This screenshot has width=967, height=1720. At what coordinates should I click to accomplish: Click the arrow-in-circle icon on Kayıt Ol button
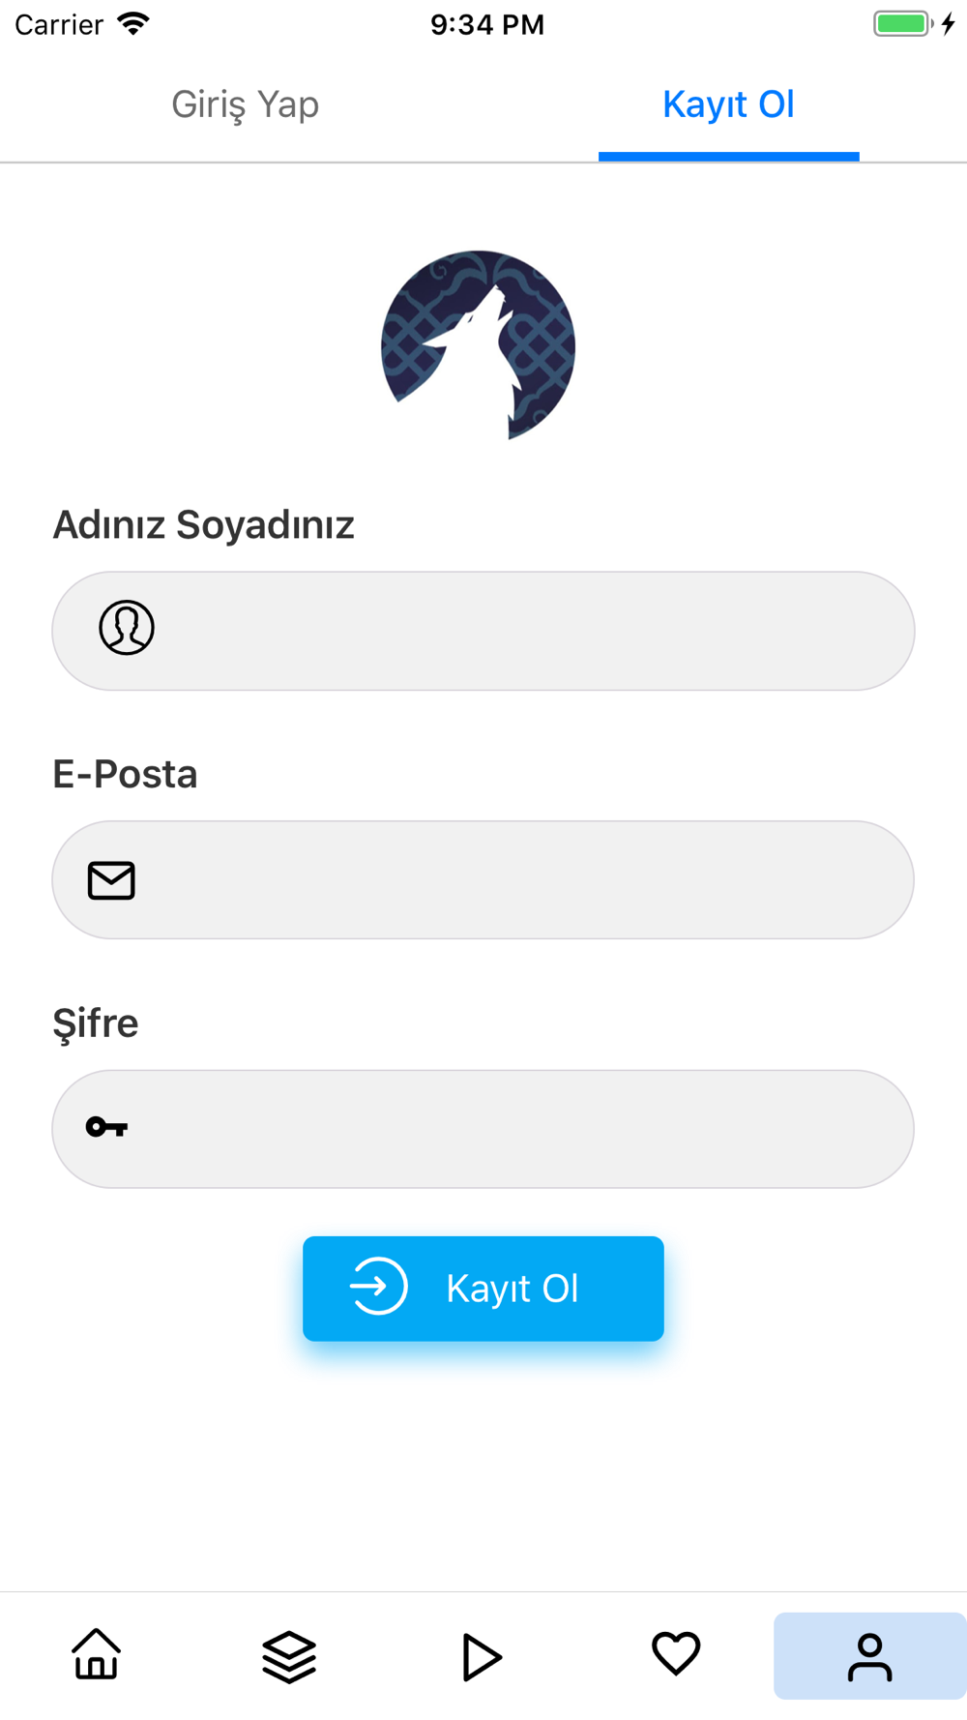[378, 1287]
